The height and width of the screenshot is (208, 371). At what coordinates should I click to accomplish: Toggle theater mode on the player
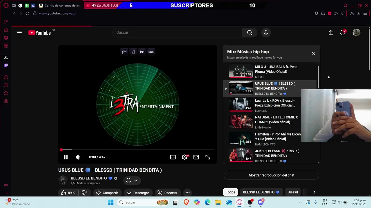[x=196, y=157]
